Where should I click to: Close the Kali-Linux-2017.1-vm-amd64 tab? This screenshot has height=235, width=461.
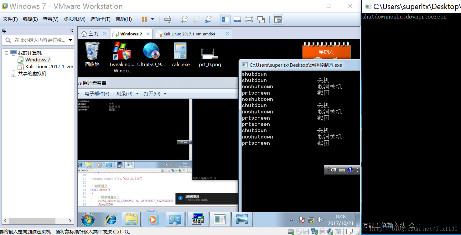(228, 34)
